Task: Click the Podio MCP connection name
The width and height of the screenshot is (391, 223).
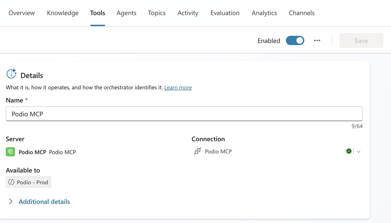Action: 218,151
